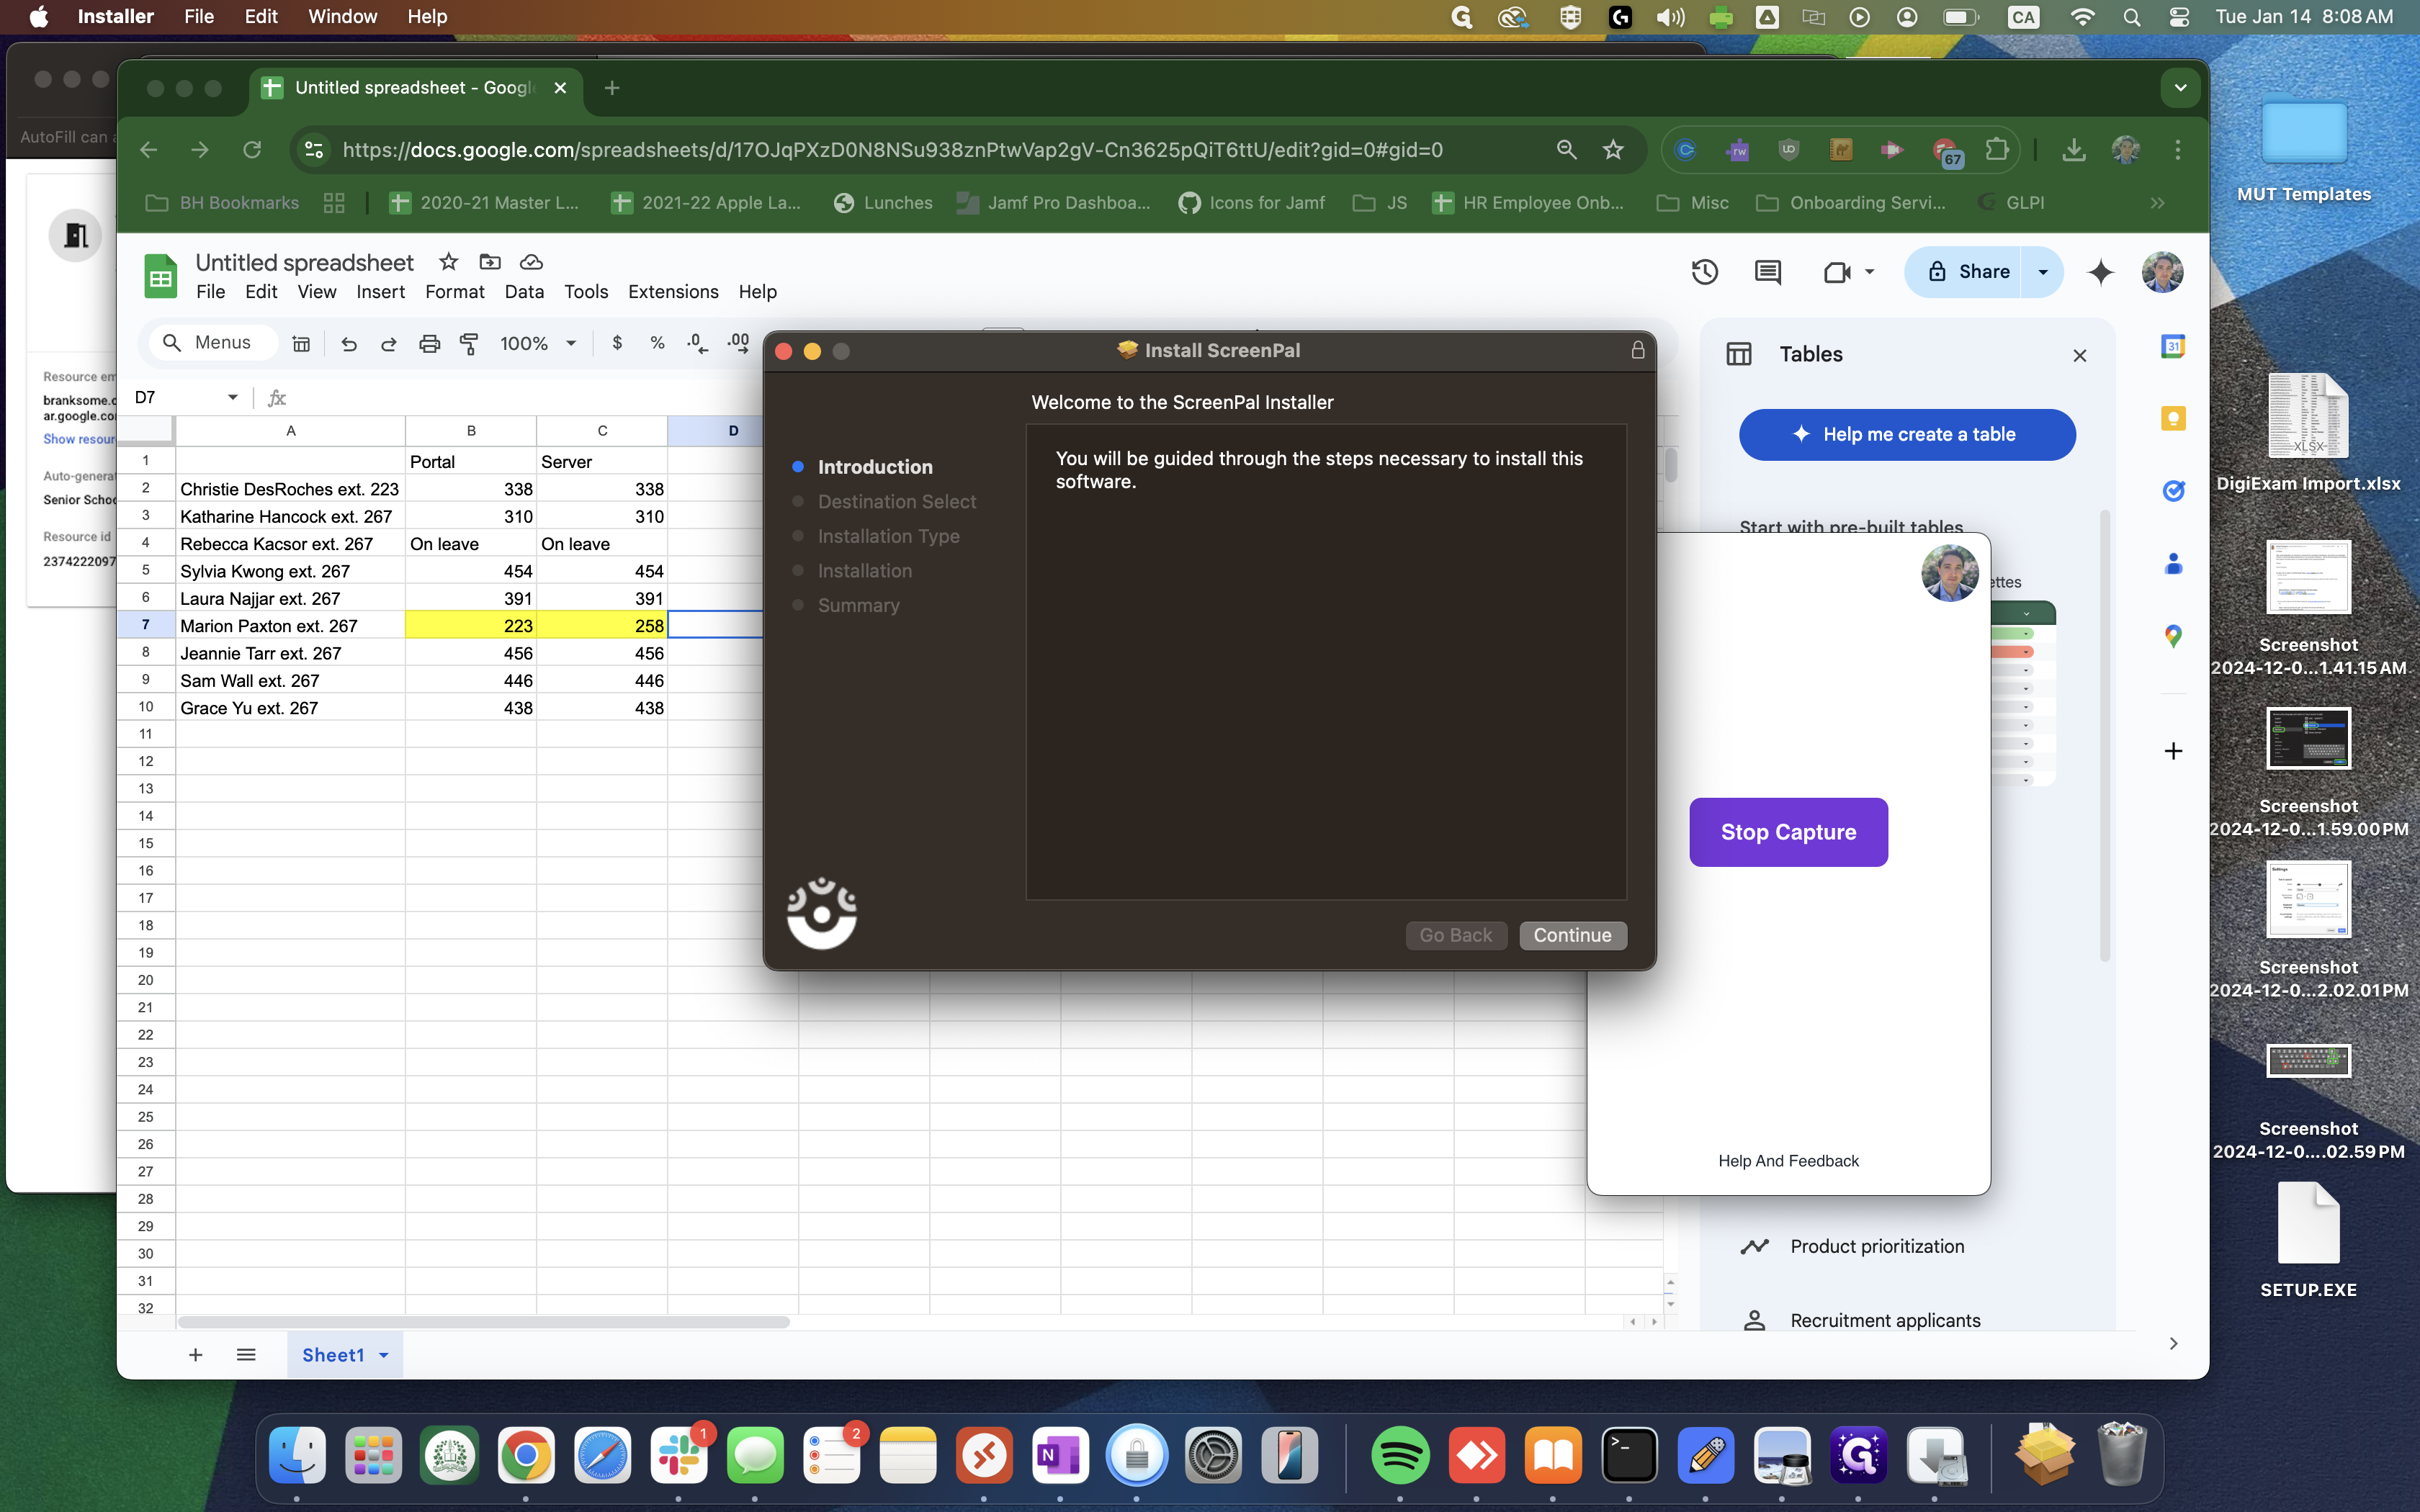Click Help me create a table

point(1907,434)
